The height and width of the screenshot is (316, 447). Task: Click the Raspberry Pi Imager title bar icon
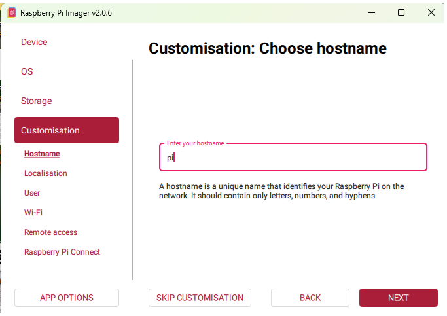pos(12,12)
